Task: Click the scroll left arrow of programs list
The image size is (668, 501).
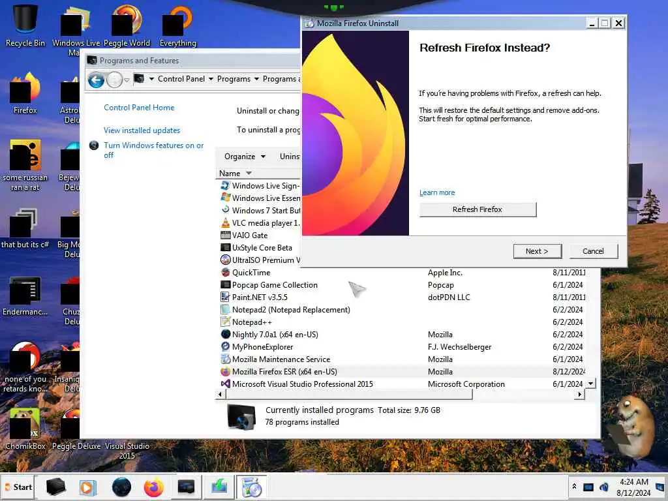Action: 220,395
